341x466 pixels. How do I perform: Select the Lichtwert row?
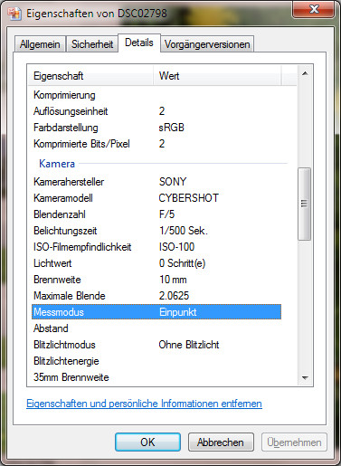click(156, 263)
